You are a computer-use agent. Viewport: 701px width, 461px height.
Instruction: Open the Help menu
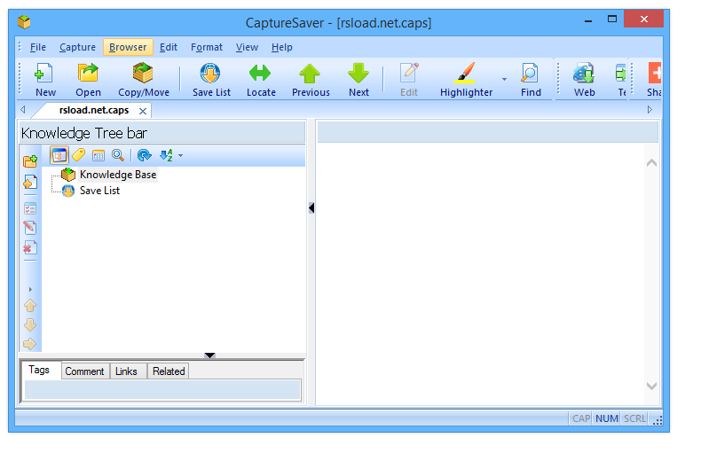[x=281, y=47]
